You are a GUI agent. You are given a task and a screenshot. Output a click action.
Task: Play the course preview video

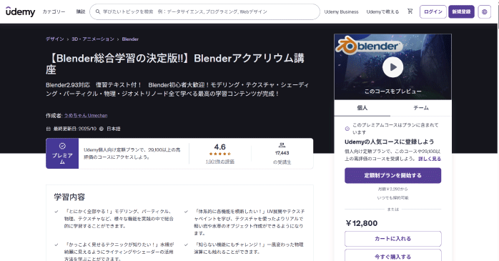click(x=392, y=67)
